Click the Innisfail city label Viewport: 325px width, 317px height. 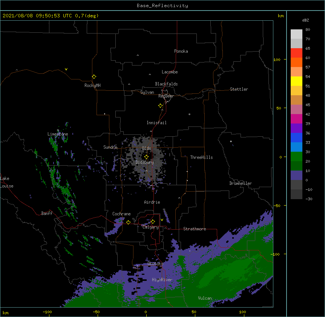click(x=156, y=123)
